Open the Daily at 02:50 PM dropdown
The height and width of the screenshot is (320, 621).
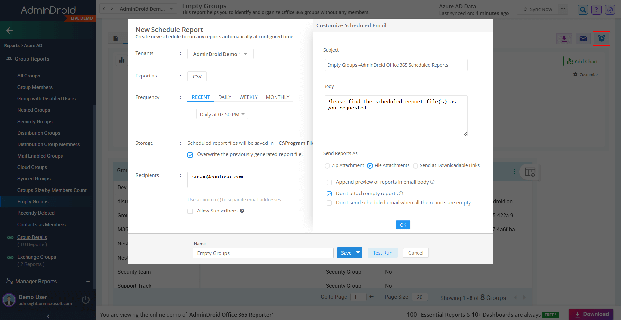(x=222, y=114)
